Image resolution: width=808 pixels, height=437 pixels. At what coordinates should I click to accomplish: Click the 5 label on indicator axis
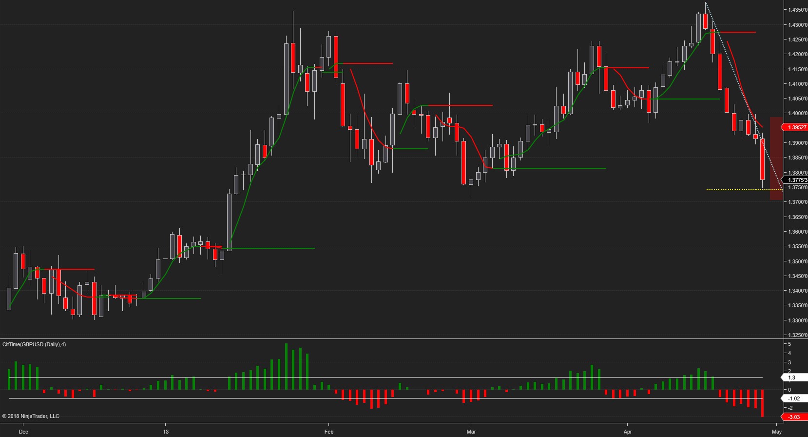tap(789, 344)
